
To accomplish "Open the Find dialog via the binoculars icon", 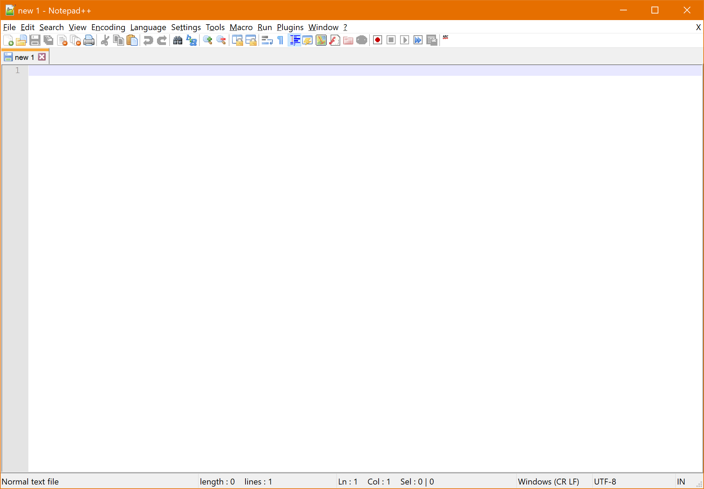I will (177, 40).
